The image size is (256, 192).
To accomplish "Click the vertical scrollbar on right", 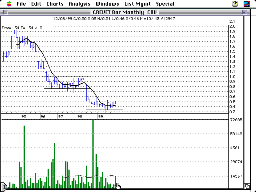I will [247, 100].
